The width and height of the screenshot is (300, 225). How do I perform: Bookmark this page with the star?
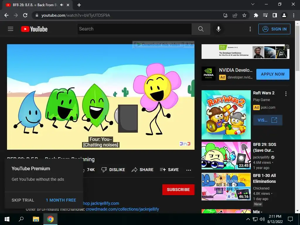coord(244,15)
